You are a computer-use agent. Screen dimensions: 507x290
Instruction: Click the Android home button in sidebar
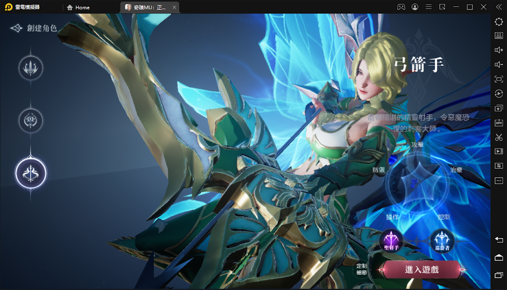(499, 257)
